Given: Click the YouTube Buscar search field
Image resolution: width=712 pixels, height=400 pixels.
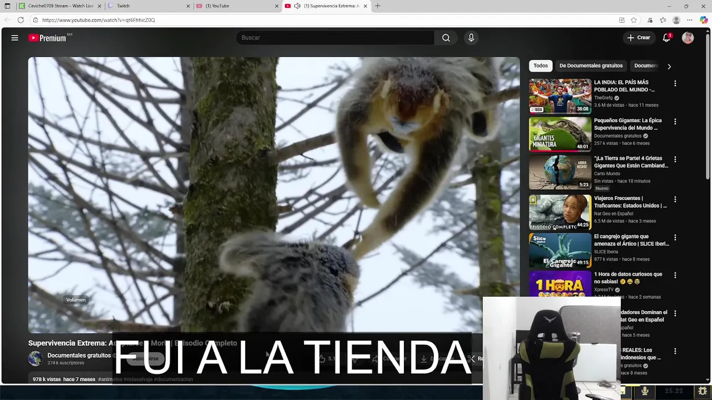Looking at the screenshot, I should tap(335, 38).
